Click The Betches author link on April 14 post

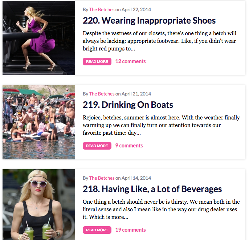102,178
